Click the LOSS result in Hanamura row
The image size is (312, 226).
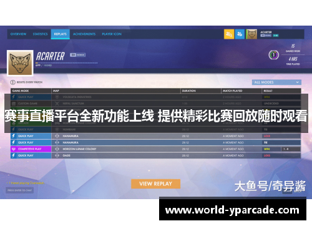(267, 136)
